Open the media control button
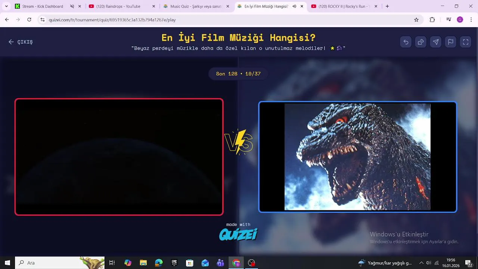478x269 pixels. point(449,20)
